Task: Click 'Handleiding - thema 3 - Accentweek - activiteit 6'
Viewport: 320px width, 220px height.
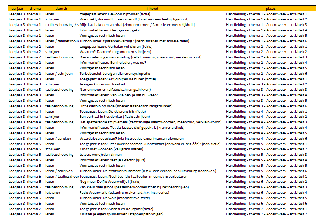Action: pos(267,106)
